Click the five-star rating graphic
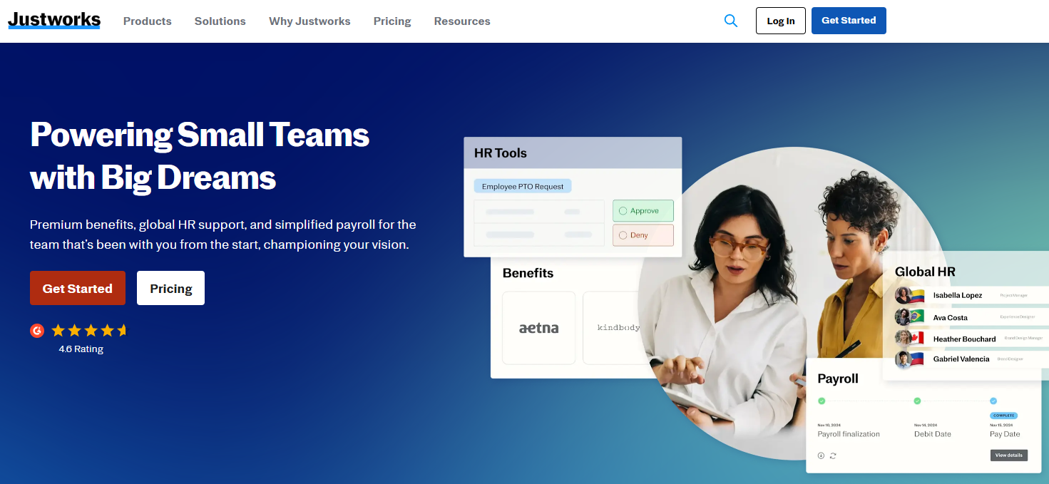1049x484 pixels. [x=89, y=330]
